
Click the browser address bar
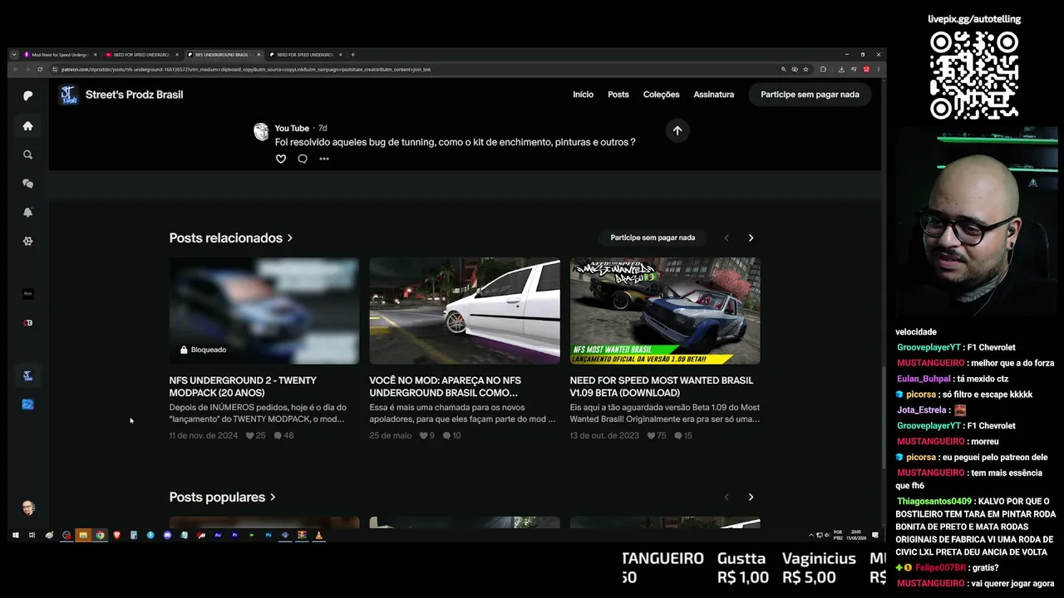(x=416, y=70)
